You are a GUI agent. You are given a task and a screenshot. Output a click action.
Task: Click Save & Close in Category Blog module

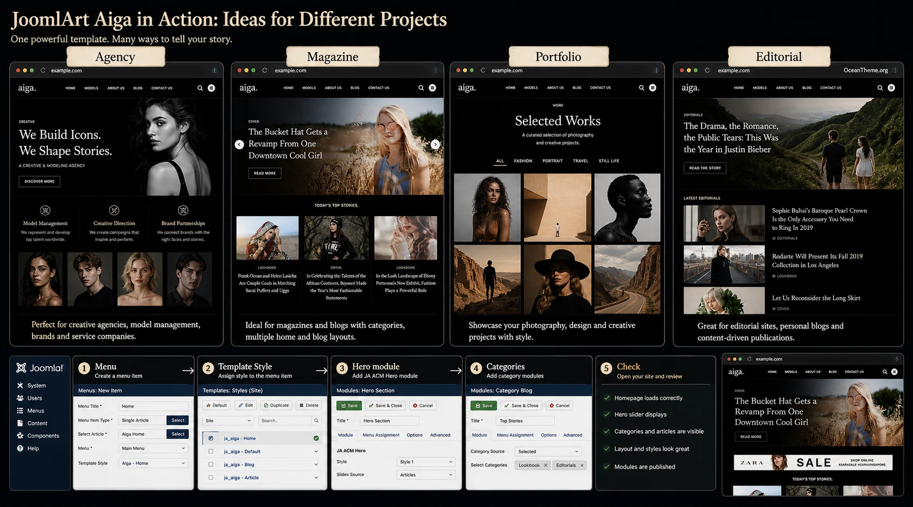point(522,406)
